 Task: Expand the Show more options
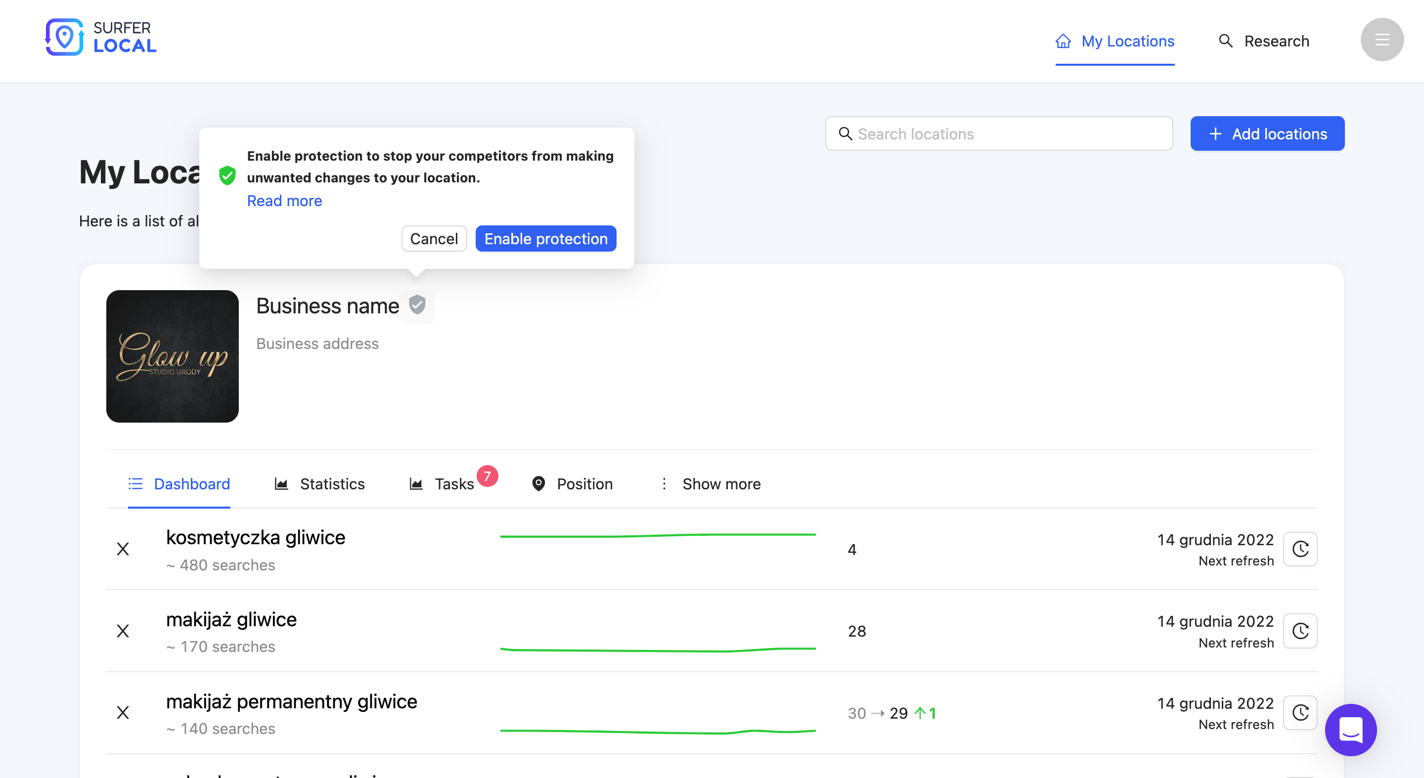tap(711, 483)
